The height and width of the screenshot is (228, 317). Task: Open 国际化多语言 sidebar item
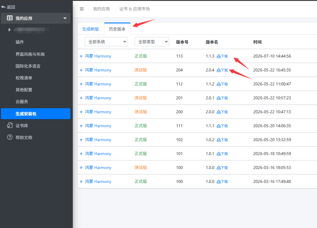(28, 66)
